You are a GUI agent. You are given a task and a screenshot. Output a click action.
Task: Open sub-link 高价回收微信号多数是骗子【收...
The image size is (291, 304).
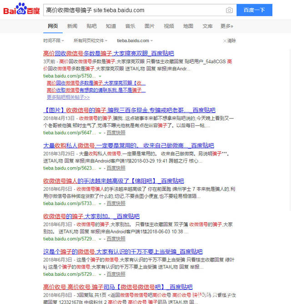(96, 83)
